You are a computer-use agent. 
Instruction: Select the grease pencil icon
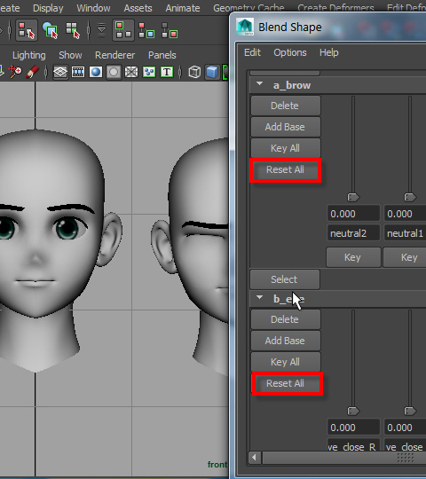(x=32, y=72)
